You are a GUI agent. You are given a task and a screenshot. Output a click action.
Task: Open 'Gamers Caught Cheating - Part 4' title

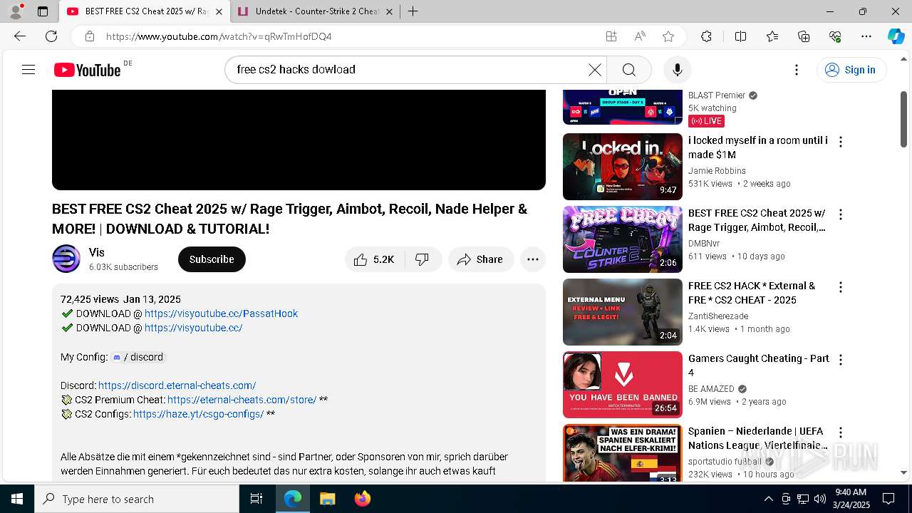[x=758, y=366]
